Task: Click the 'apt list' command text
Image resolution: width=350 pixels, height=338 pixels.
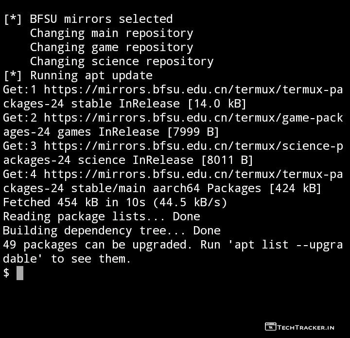Action: pos(262,245)
